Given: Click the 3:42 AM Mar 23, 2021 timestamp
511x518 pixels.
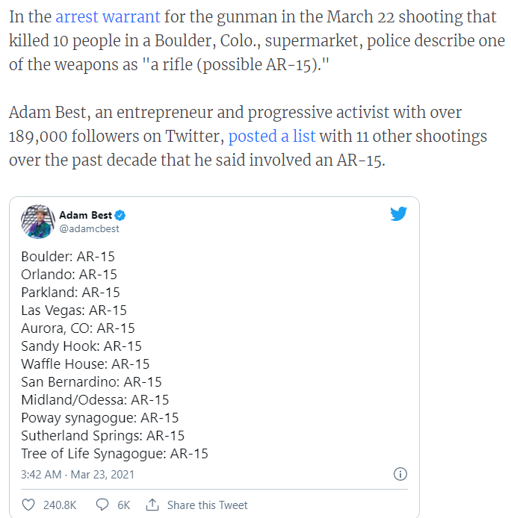Looking at the screenshot, I should point(78,475).
